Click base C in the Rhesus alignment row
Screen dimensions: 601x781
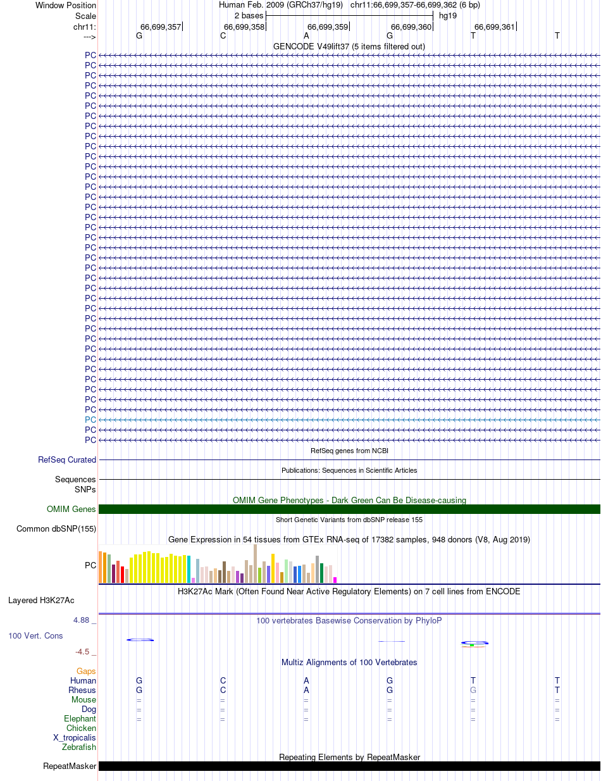pyautogui.click(x=223, y=690)
